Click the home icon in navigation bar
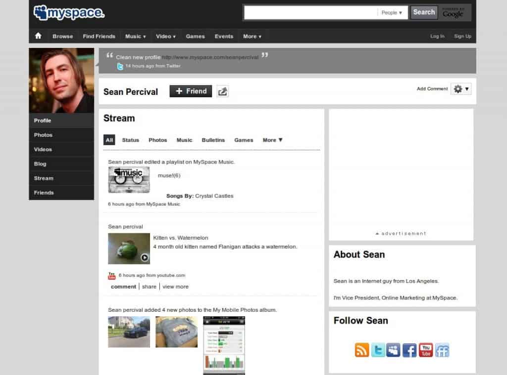 coord(38,36)
